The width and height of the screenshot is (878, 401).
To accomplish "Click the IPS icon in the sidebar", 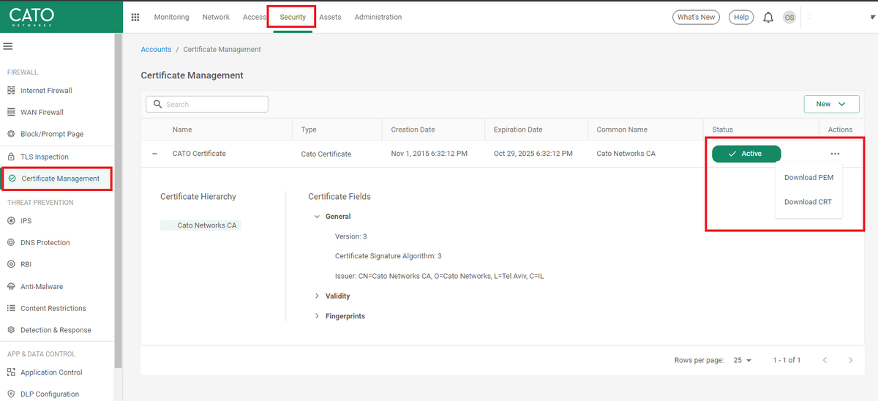I will 11,220.
